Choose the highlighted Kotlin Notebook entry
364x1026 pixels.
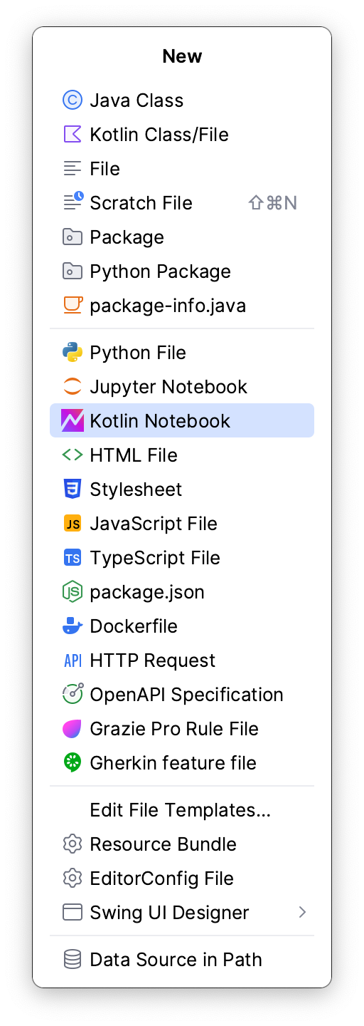[x=182, y=421]
